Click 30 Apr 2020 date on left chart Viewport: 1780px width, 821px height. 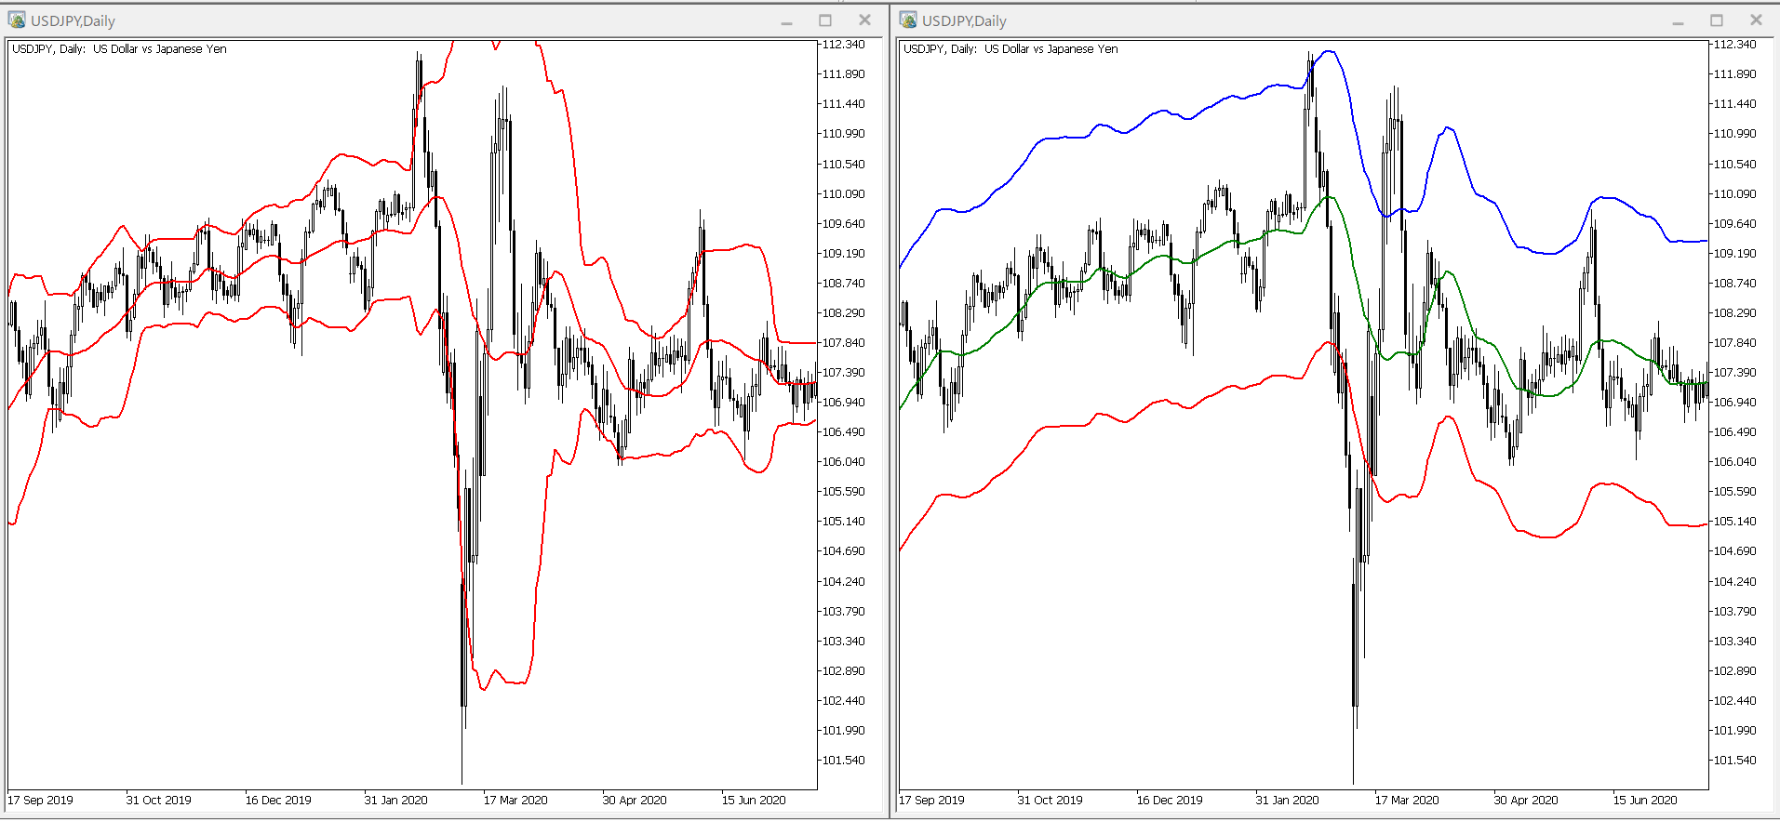635,800
